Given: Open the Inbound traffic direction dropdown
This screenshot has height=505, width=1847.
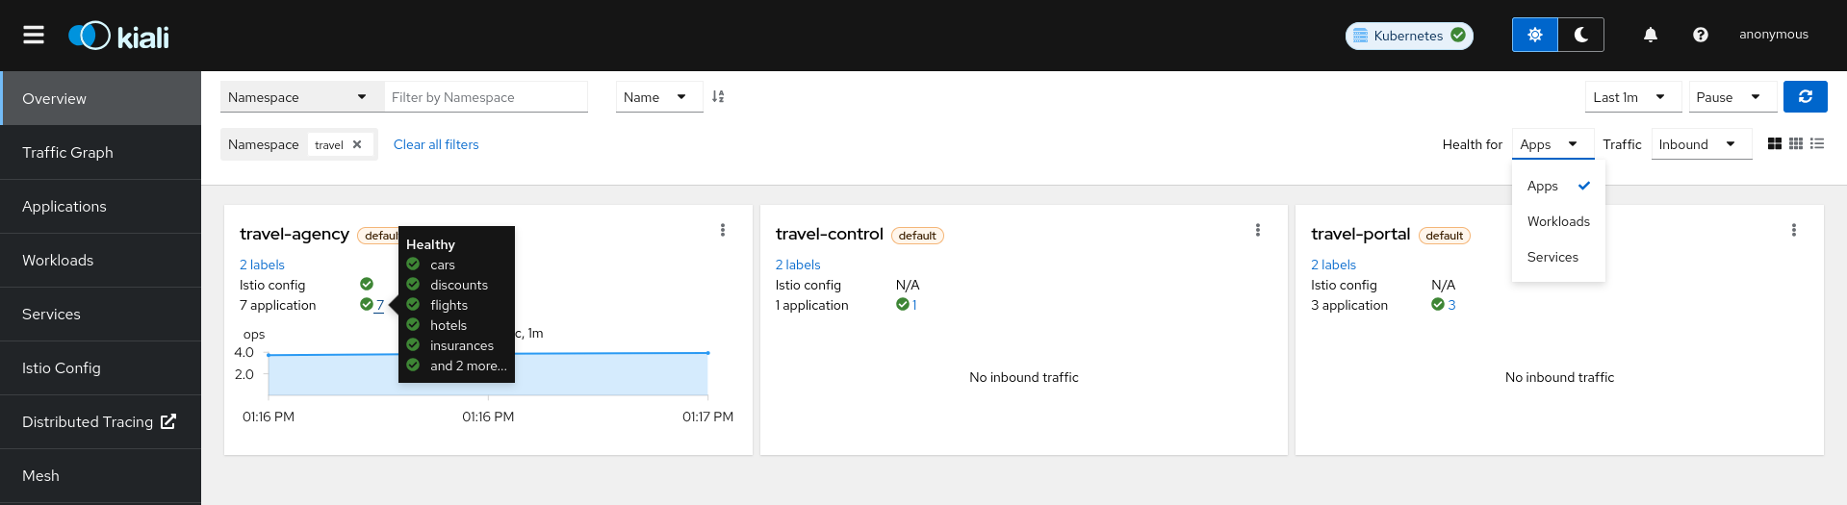Looking at the screenshot, I should [x=1701, y=145].
